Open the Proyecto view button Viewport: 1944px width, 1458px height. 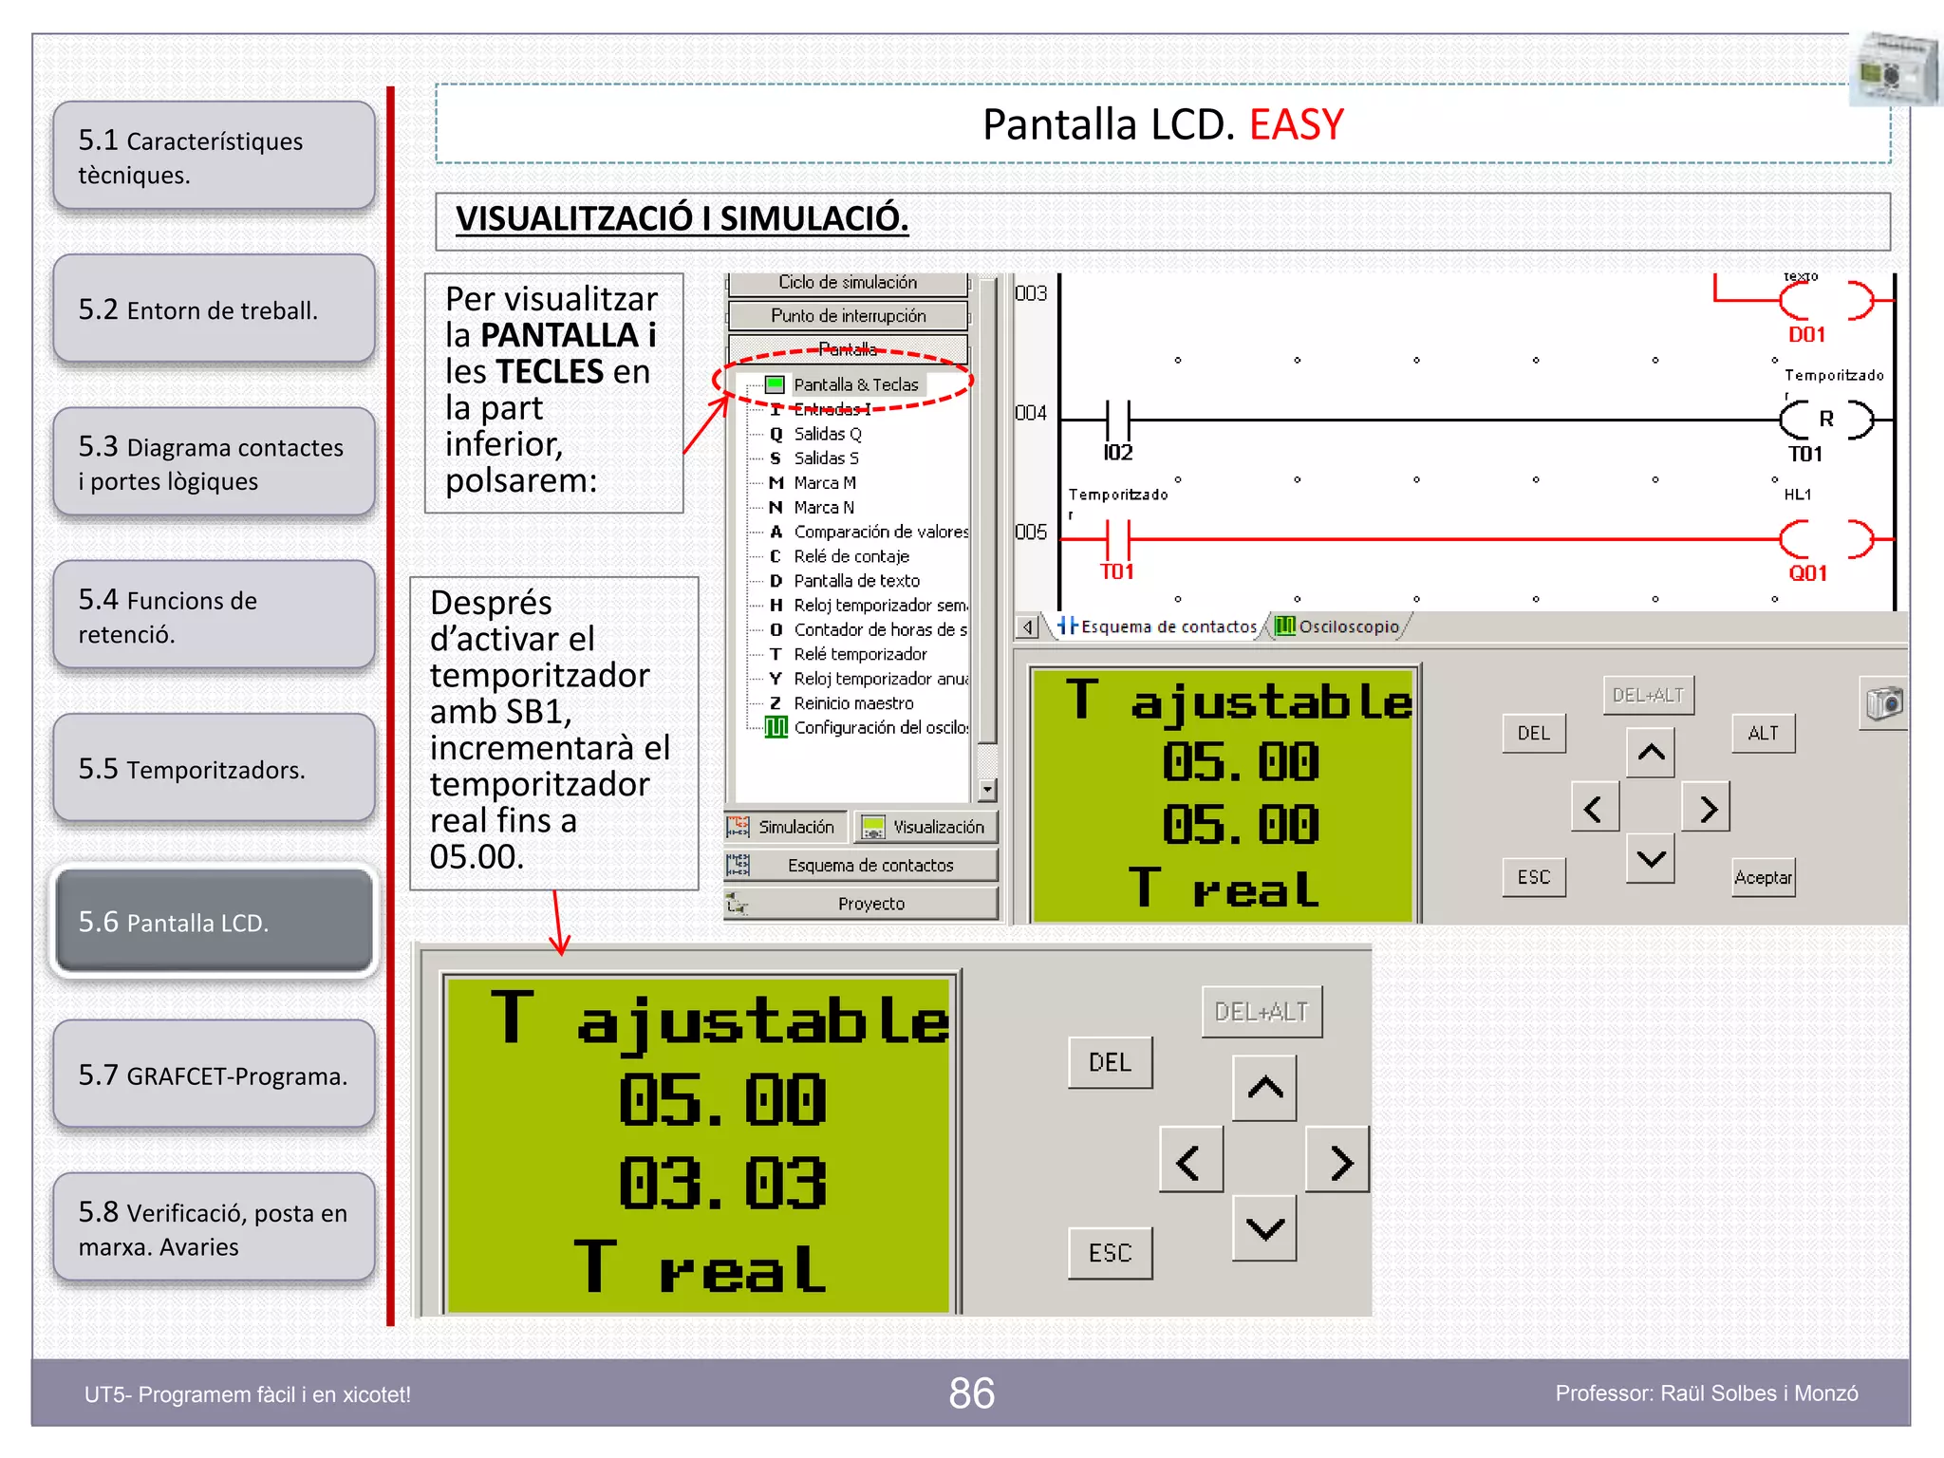pos(862,904)
